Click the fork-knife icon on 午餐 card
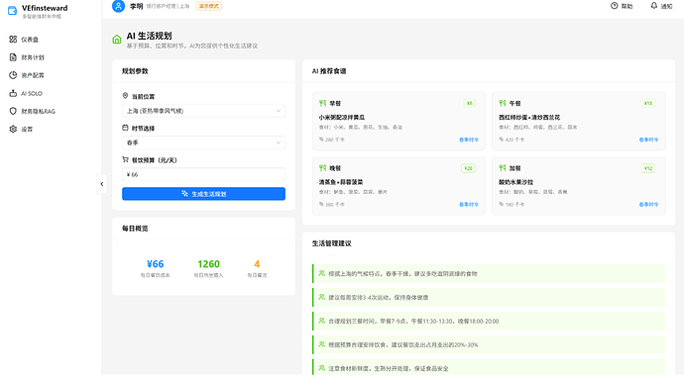Image resolution: width=684 pixels, height=377 pixels. (502, 103)
